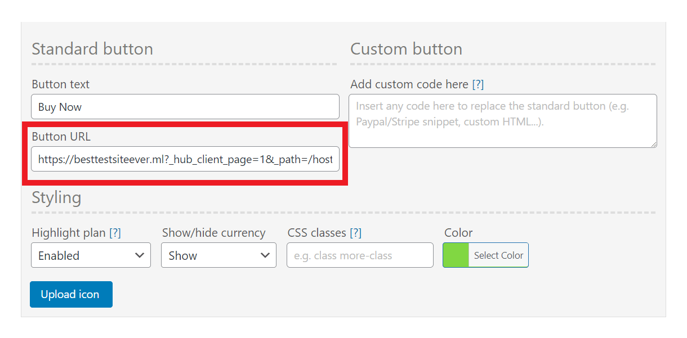Open help link next to Highlight plan
Screen dimensions: 687x338
click(x=115, y=233)
